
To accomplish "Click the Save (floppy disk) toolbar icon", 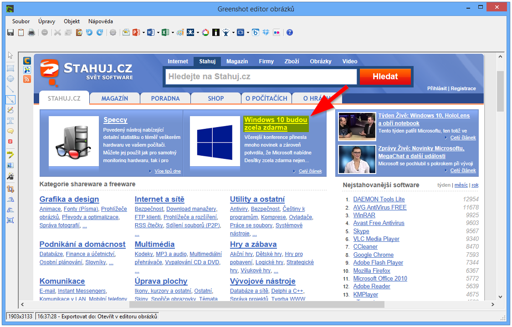I will [10, 32].
